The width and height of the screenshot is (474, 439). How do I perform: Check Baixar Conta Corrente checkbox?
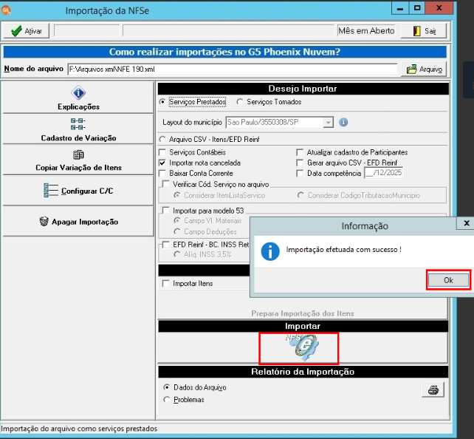pyautogui.click(x=162, y=174)
